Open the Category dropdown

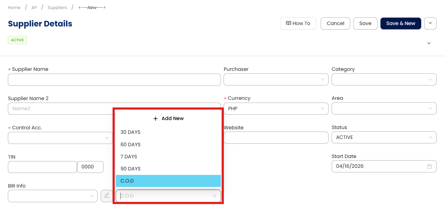pyautogui.click(x=384, y=80)
